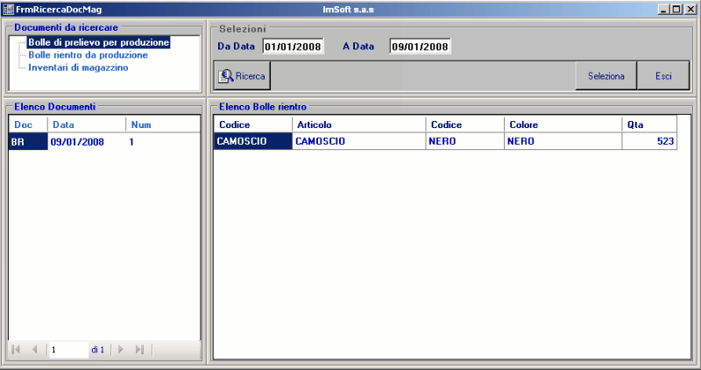
Task: Sort by Num column header
Action: 163,125
